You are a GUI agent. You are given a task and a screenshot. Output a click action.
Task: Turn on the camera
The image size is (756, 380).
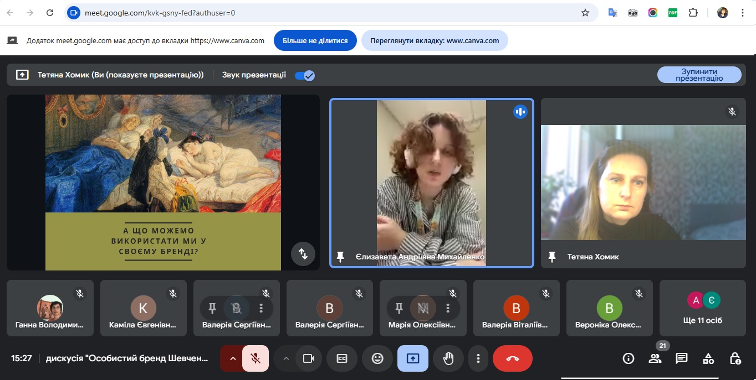308,358
